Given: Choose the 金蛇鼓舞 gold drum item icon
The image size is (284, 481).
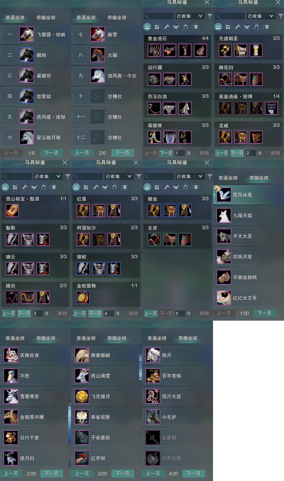Looking at the screenshot, I should tap(83, 297).
